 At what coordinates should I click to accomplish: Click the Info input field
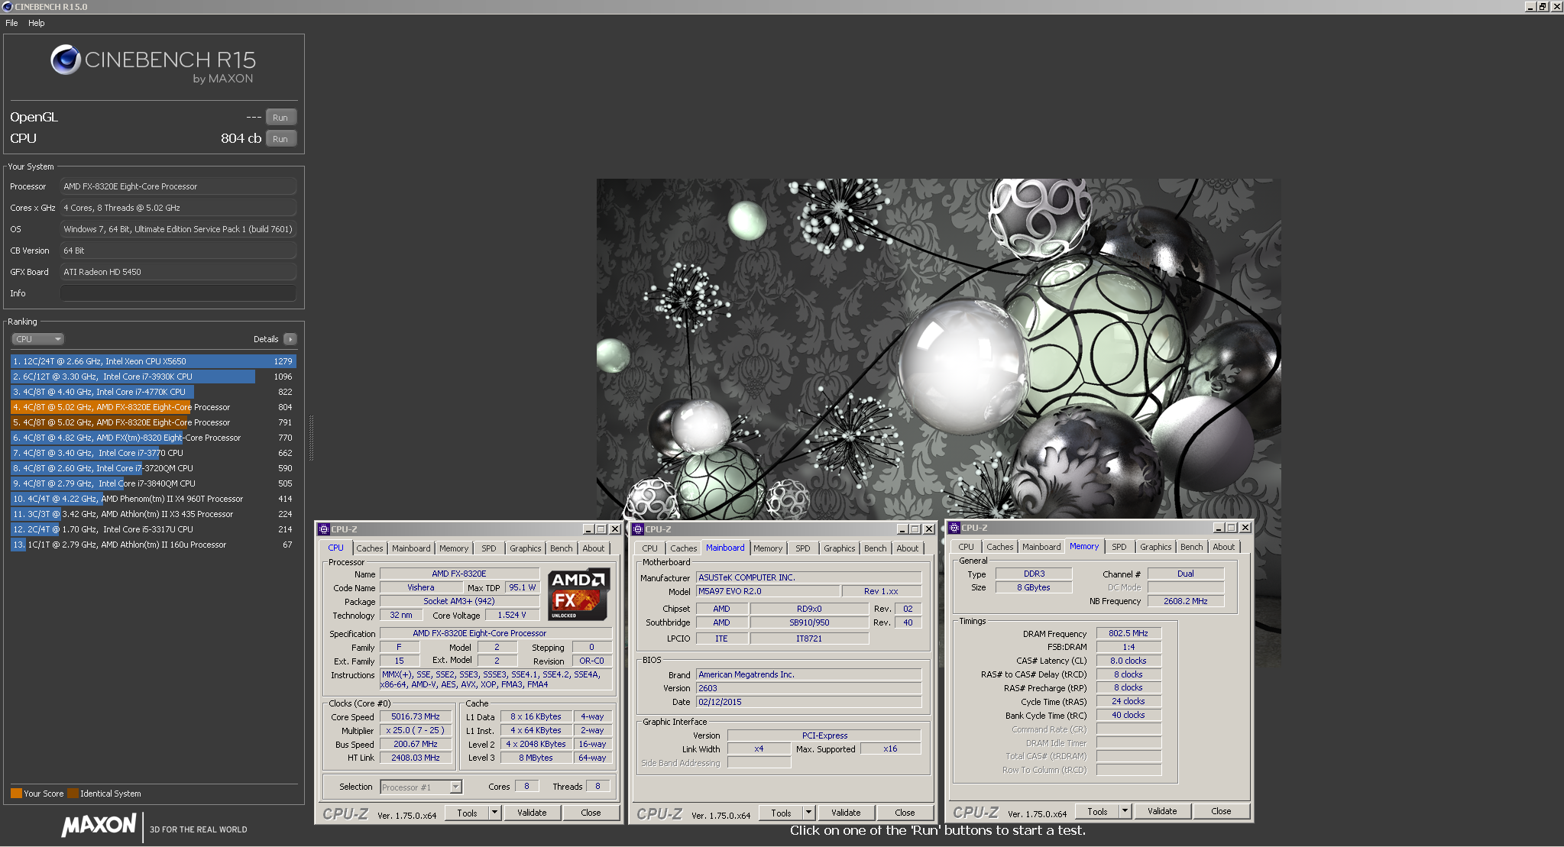click(x=178, y=293)
